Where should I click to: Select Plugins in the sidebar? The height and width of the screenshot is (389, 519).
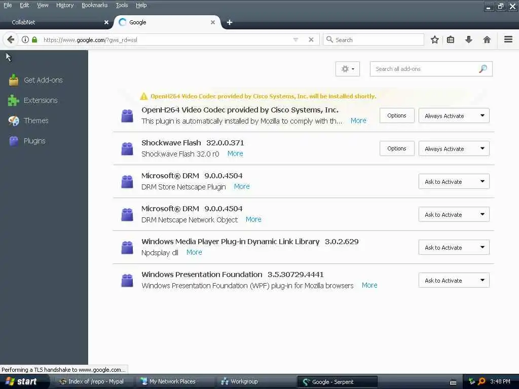pos(27,141)
